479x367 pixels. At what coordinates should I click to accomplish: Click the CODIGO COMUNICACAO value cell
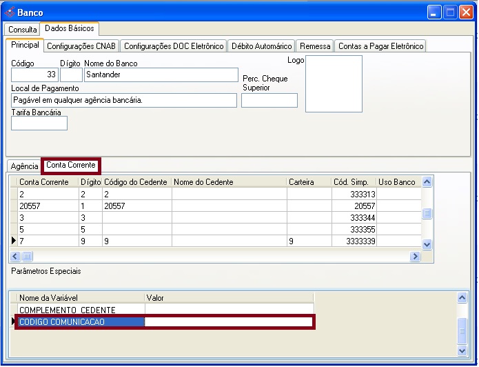(x=228, y=321)
